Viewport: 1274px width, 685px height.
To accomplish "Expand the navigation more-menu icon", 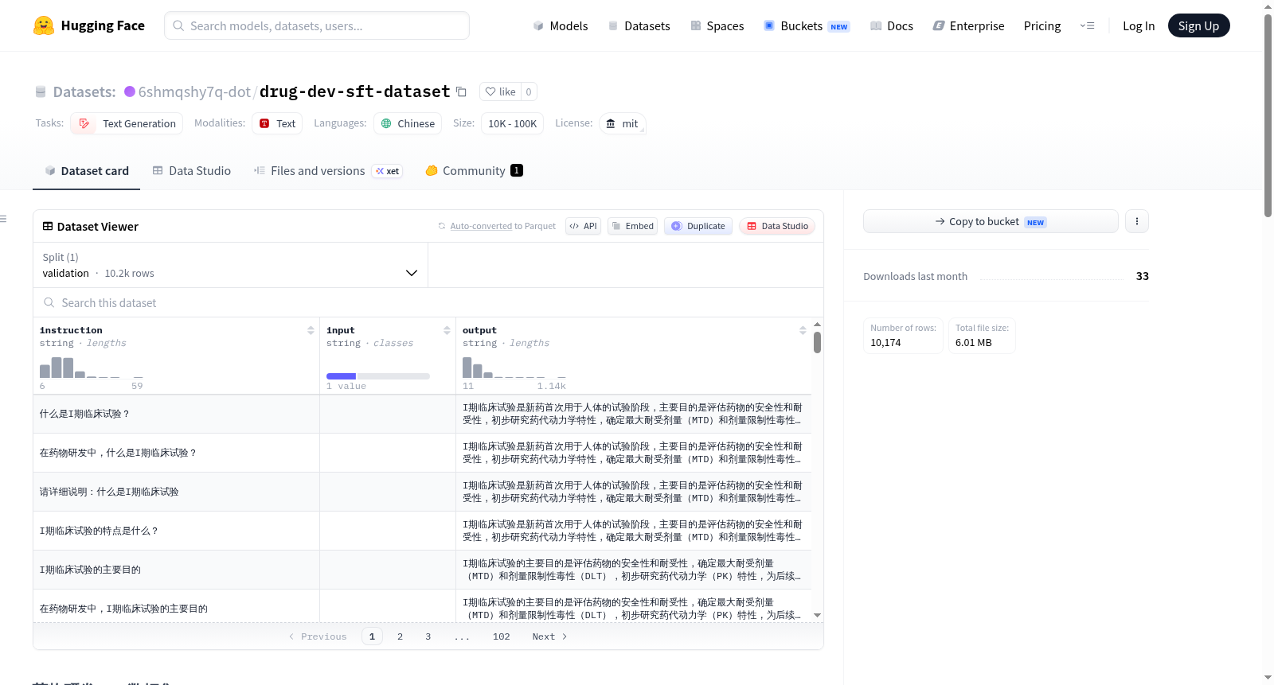I will [1087, 25].
